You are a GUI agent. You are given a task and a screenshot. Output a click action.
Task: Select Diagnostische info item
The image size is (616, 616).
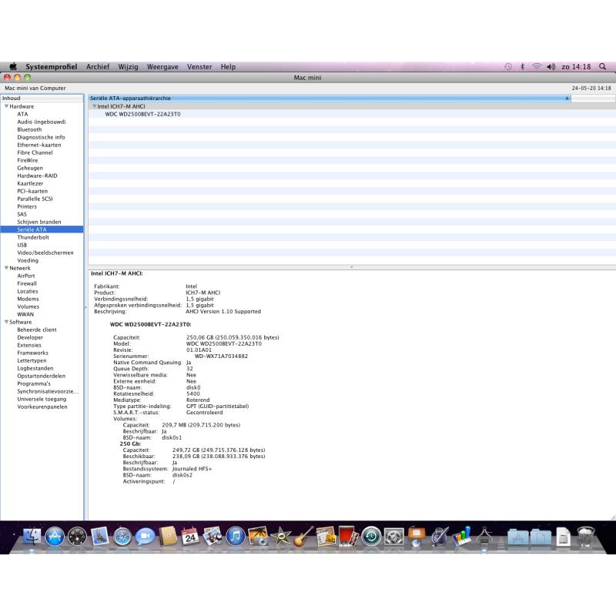[41, 137]
